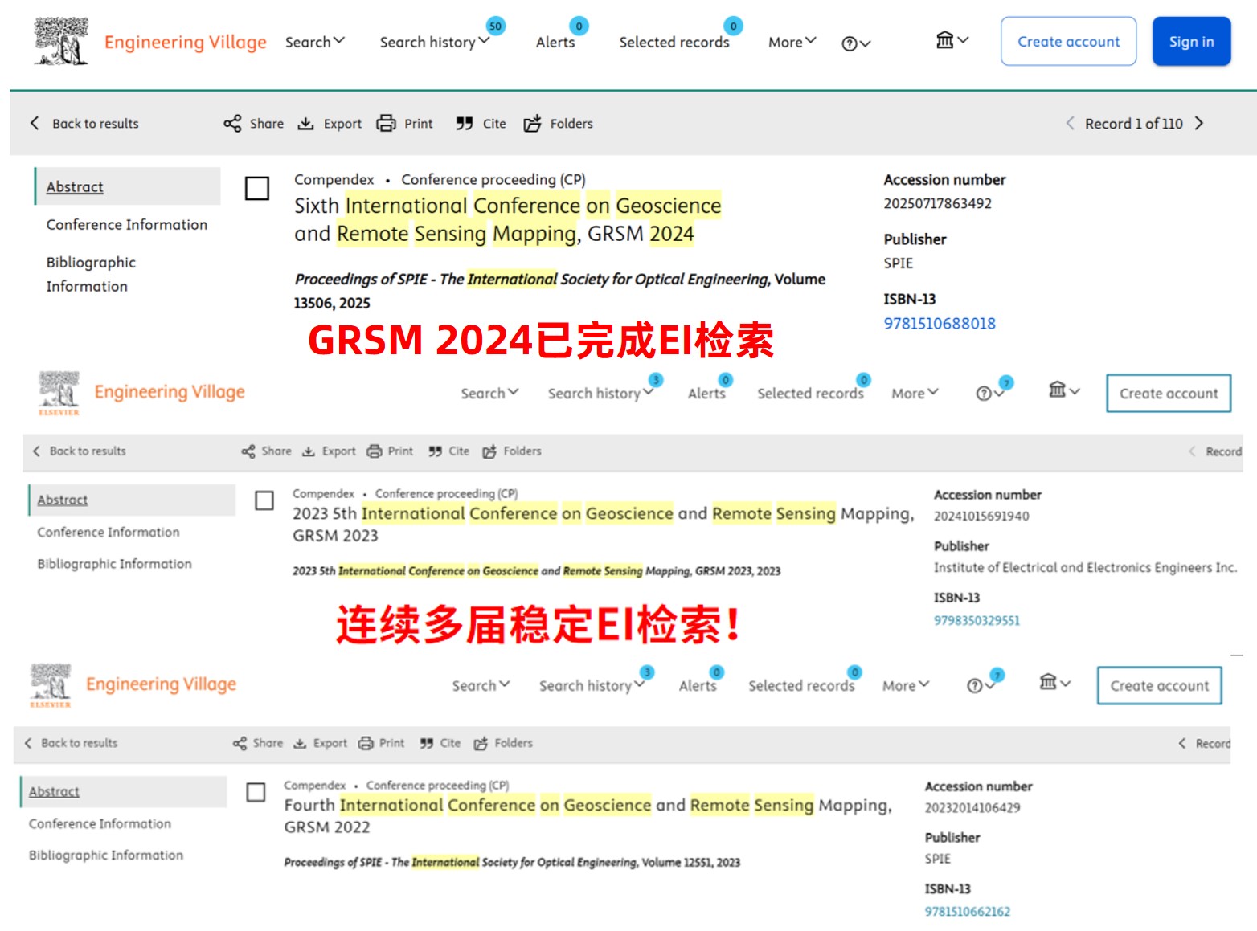Open Alerts in the topmost header
The height and width of the screenshot is (931, 1257).
pos(555,42)
